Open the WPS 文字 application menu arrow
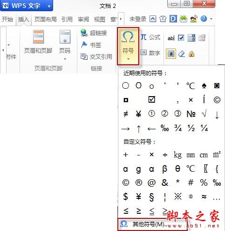Viewport: 225px width, 231px height. pyautogui.click(x=49, y=6)
